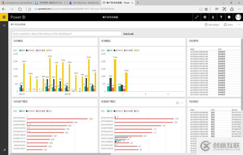Click the horizontal scrollbar at page bottom
This screenshot has height=155, width=243.
click(x=61, y=154)
